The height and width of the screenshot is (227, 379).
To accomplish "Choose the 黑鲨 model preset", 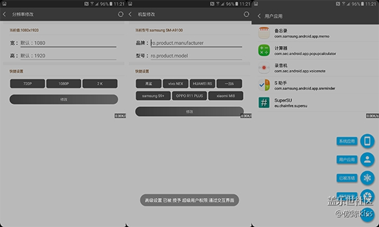I will pyautogui.click(x=149, y=83).
